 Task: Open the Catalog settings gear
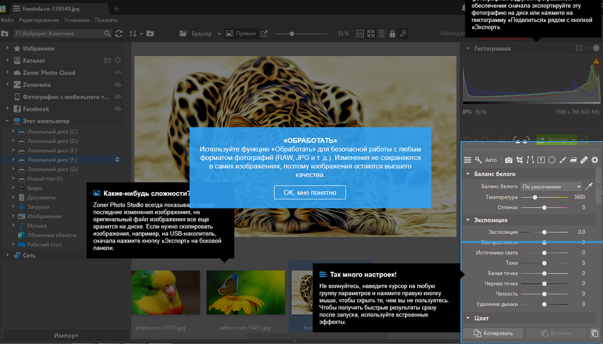[118, 60]
